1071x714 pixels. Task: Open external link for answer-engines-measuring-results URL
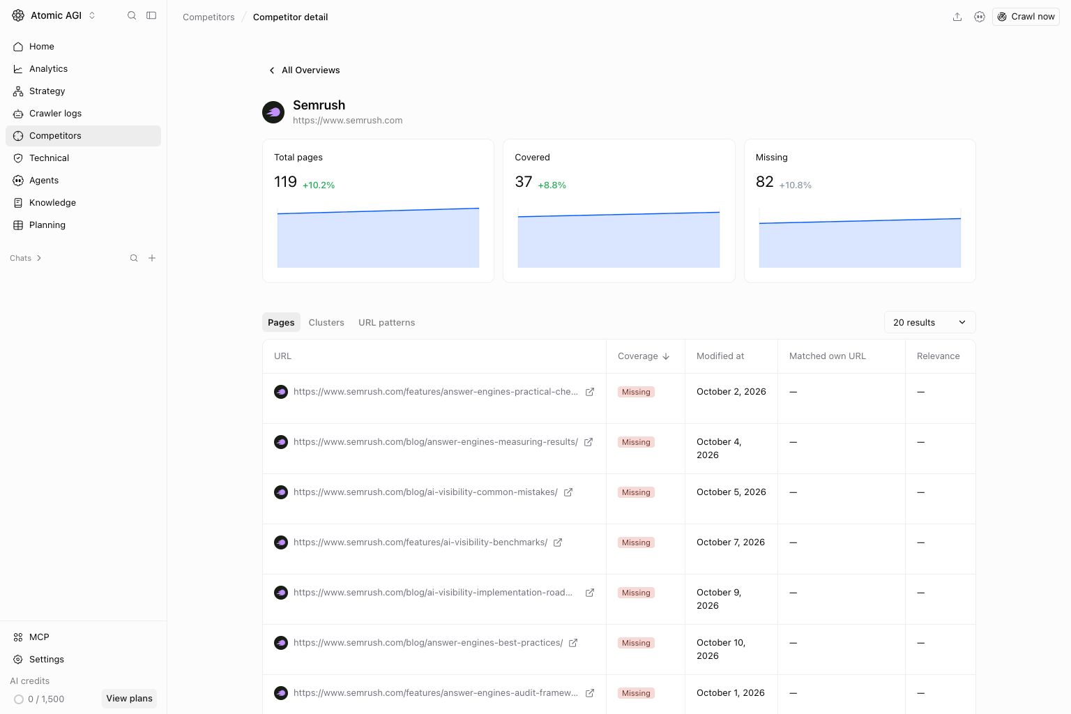pos(588,442)
